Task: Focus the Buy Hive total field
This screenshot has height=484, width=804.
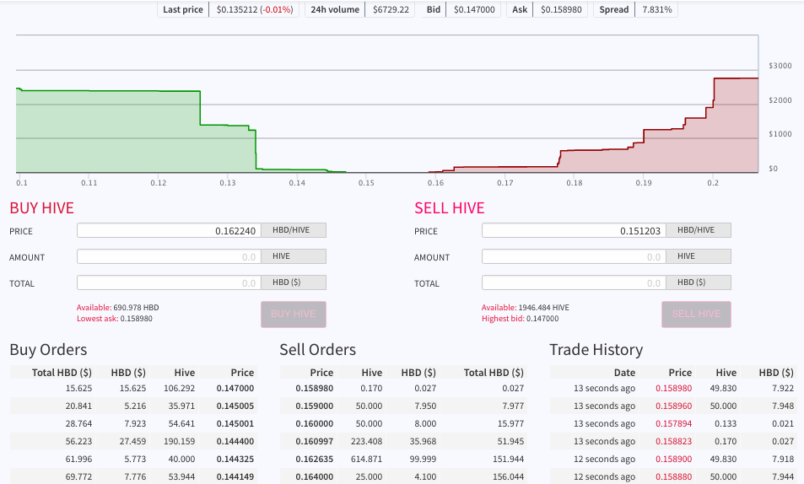Action: [170, 282]
